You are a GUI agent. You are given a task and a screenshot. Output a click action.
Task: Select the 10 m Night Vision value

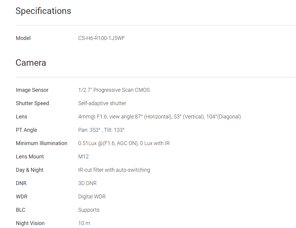(x=84, y=223)
